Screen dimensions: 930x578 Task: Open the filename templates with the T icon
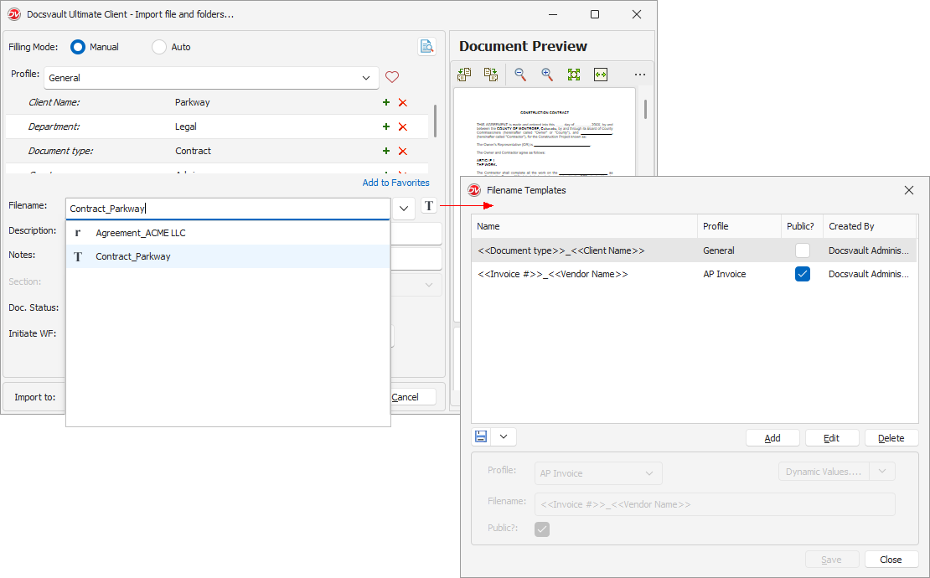coord(429,205)
